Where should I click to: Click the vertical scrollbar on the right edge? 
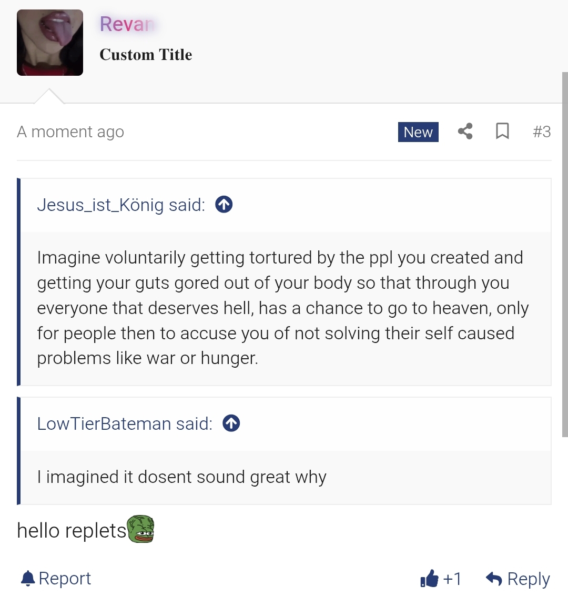(565, 255)
